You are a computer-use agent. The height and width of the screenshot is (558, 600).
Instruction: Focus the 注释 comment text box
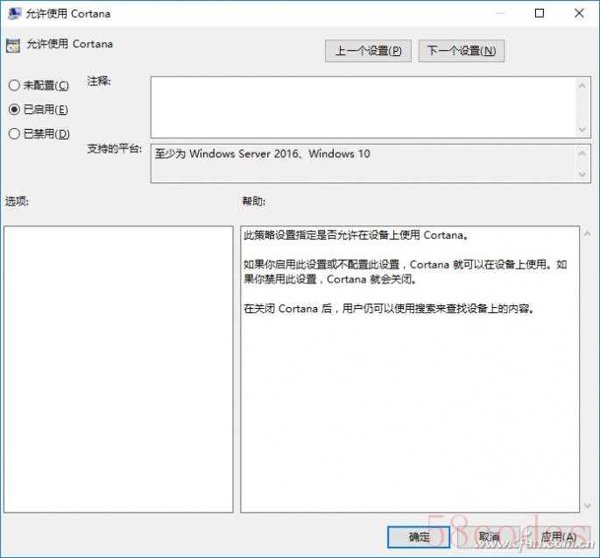coord(364,107)
